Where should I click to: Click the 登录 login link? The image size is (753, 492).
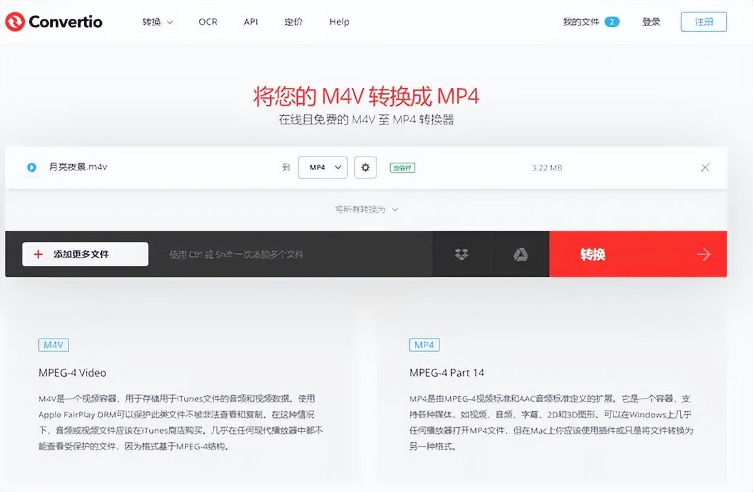651,22
